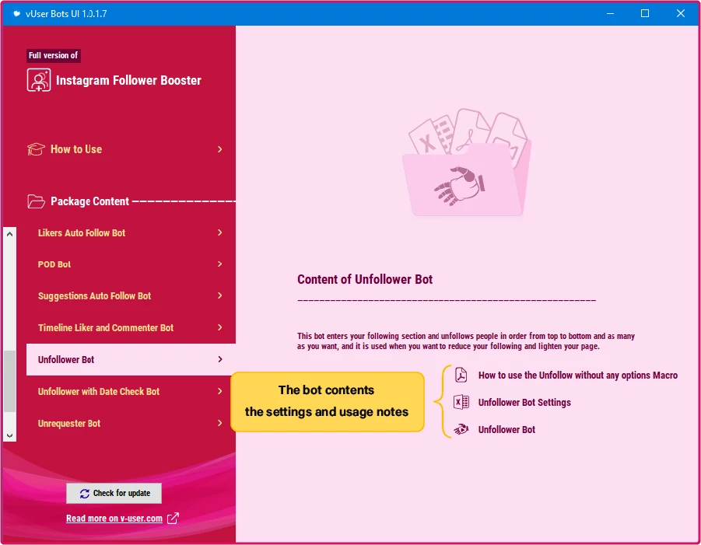Screen dimensions: 701x545
Task: Select Unfollower with Date Check Bot
Action: point(131,391)
